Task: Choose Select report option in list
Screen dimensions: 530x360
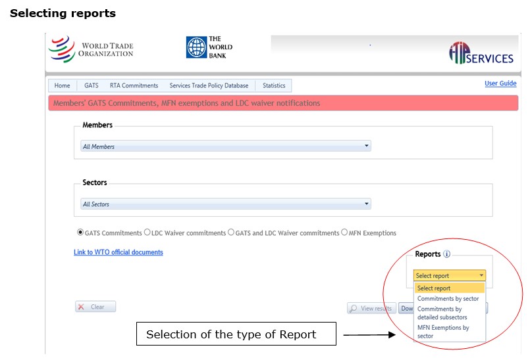Action: [x=450, y=288]
